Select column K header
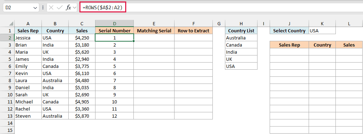The image size is (363, 134). click(x=322, y=23)
